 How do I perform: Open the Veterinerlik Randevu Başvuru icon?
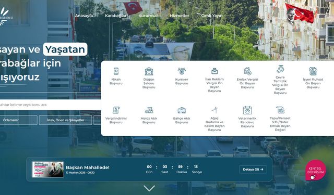247,110
